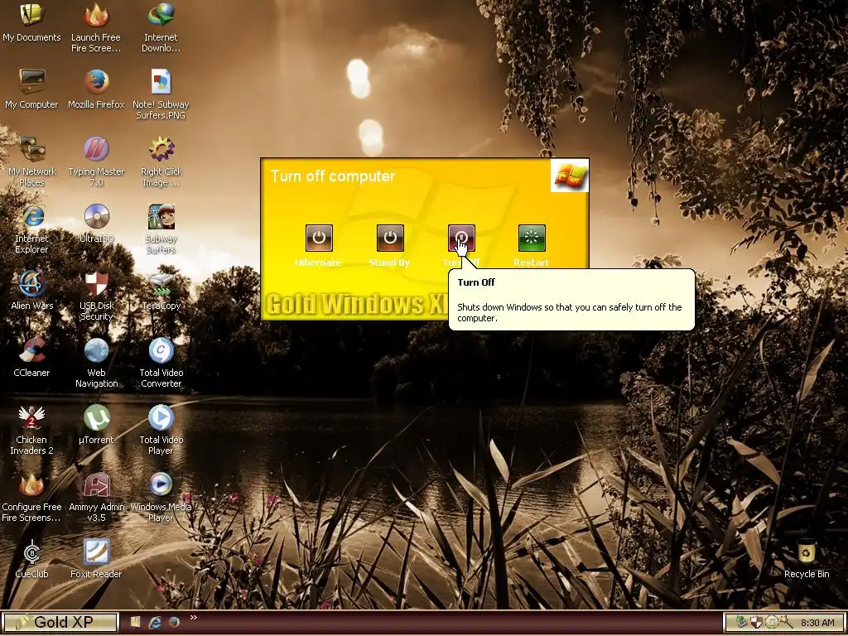This screenshot has height=636, width=848.
Task: Open the Gold XP start button
Action: coord(60,622)
